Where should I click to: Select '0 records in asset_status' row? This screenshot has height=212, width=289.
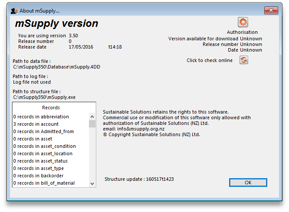pyautogui.click(x=40, y=161)
